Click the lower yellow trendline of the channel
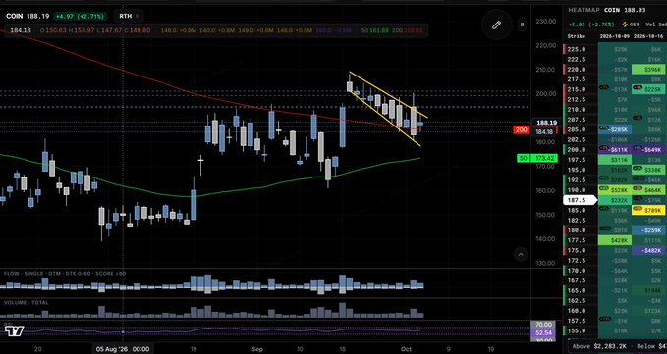 coord(384,119)
